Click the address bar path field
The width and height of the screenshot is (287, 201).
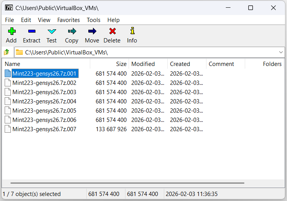pyautogui.click(x=146, y=52)
